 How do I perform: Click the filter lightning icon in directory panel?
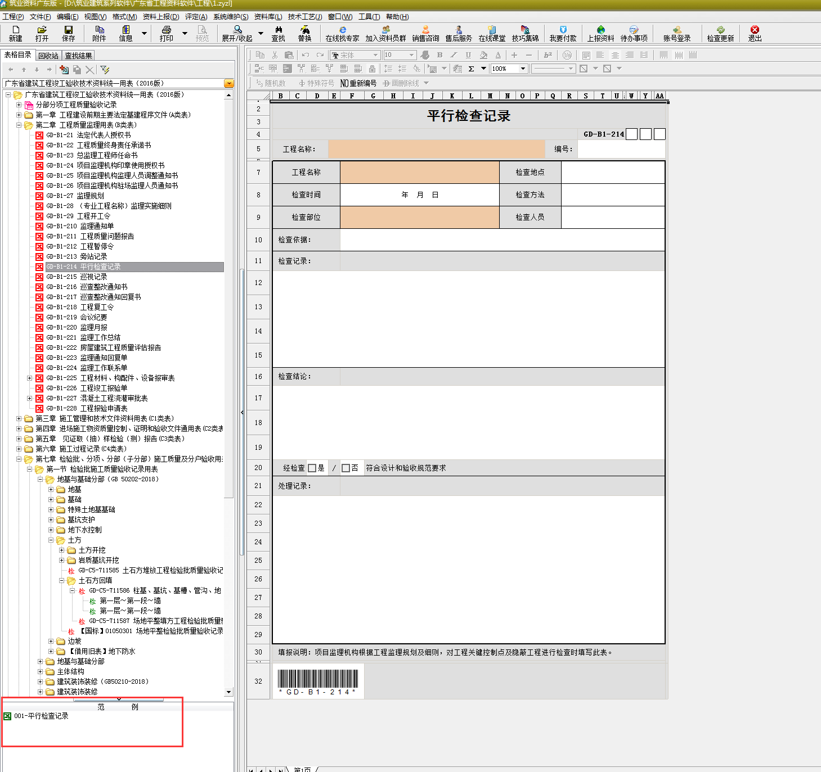(x=105, y=70)
